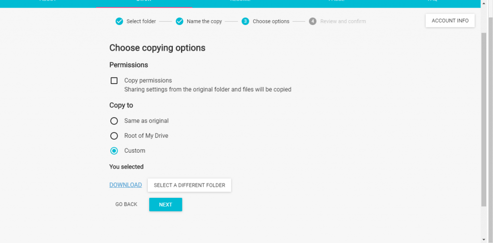
Task: Click the Review and confirm step label
Action: 343,21
